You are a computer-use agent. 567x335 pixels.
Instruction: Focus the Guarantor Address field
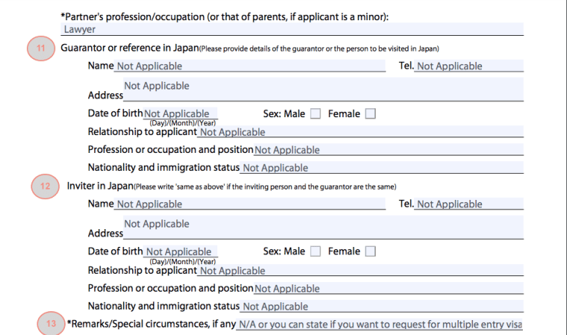coord(323,91)
